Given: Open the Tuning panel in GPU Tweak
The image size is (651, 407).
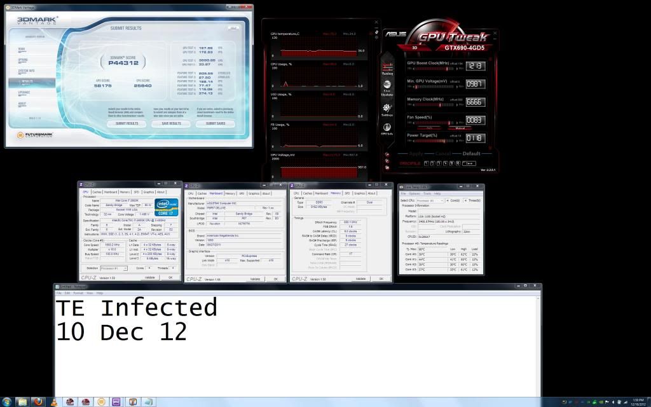Looking at the screenshot, I should pos(387,69).
